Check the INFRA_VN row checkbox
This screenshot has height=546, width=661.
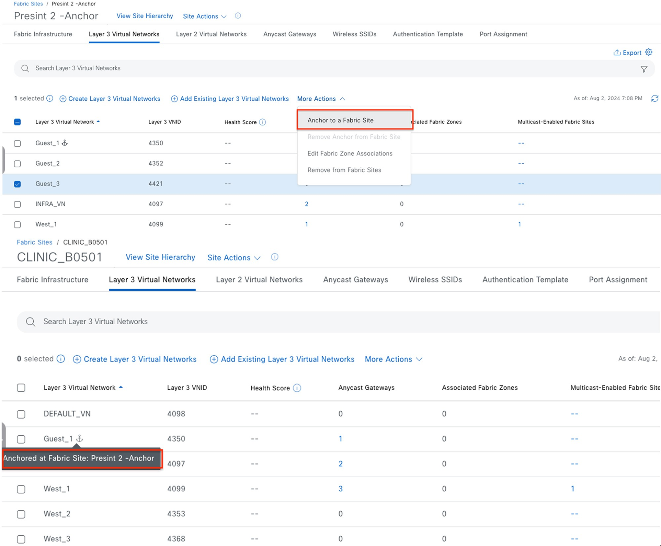pos(18,204)
